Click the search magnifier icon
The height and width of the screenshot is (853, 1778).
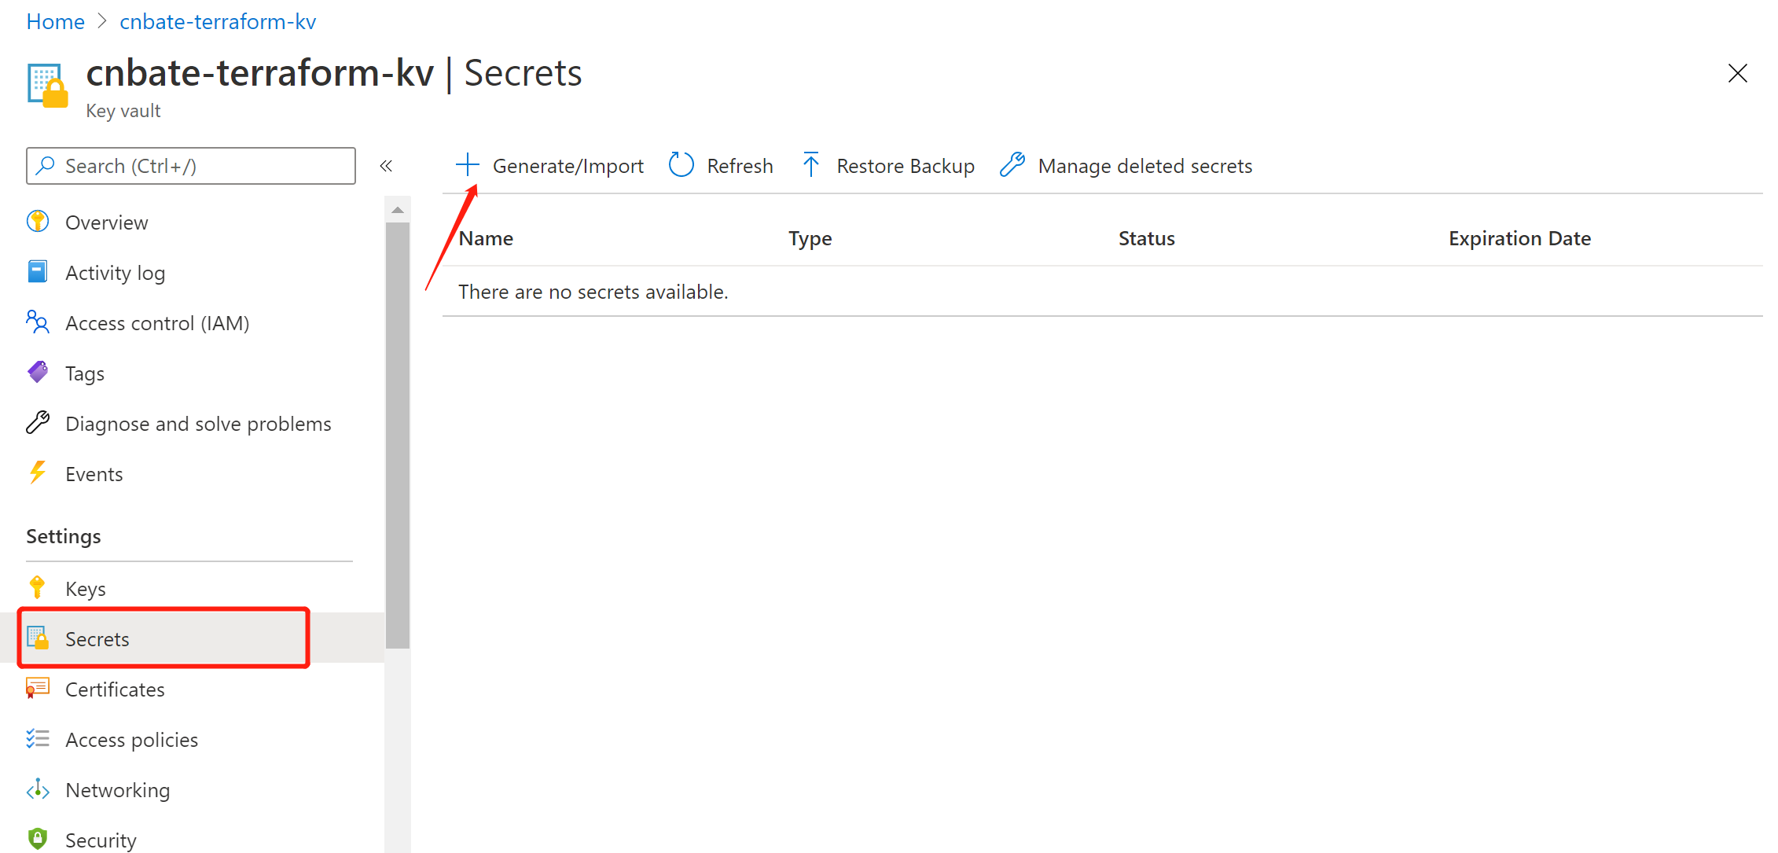tap(46, 165)
